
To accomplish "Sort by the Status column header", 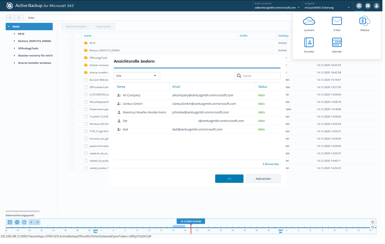I will coord(268,87).
